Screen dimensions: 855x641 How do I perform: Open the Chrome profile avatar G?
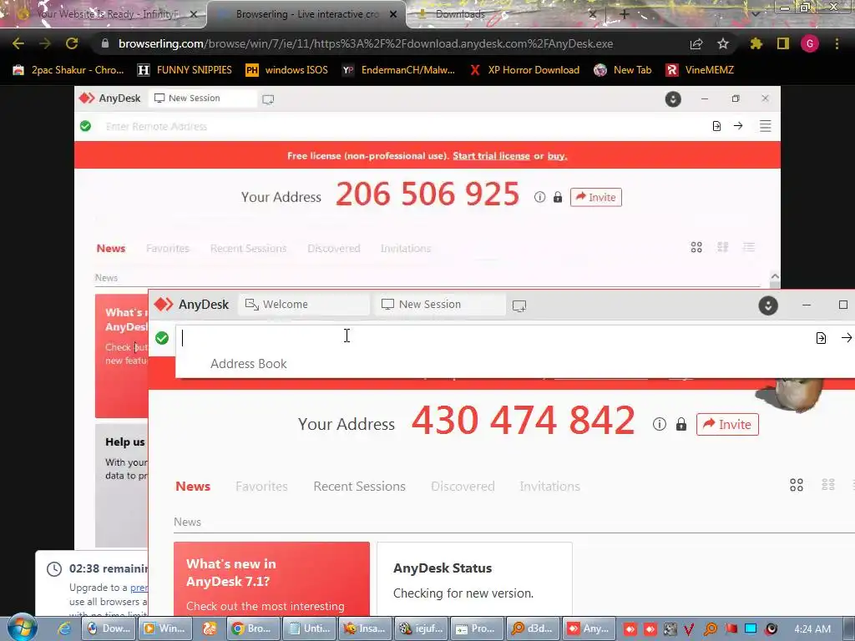point(810,43)
